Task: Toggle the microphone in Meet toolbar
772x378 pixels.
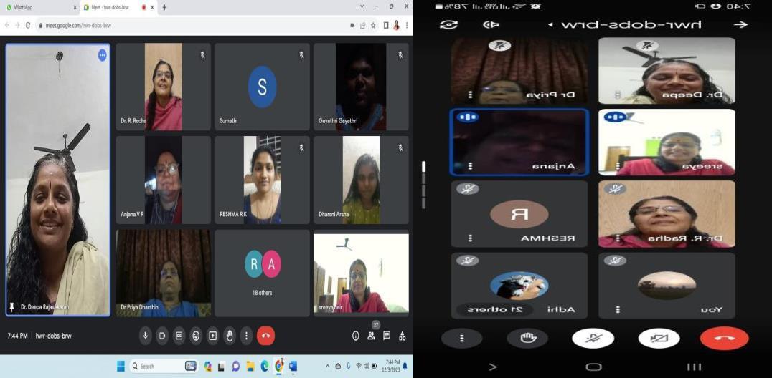Action: [x=146, y=336]
